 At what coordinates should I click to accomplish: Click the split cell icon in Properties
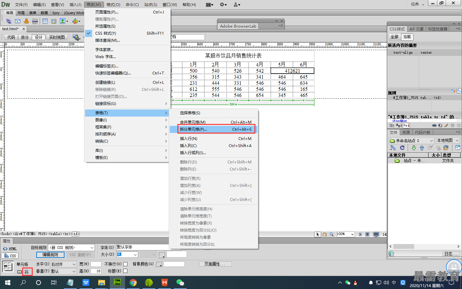(27, 272)
